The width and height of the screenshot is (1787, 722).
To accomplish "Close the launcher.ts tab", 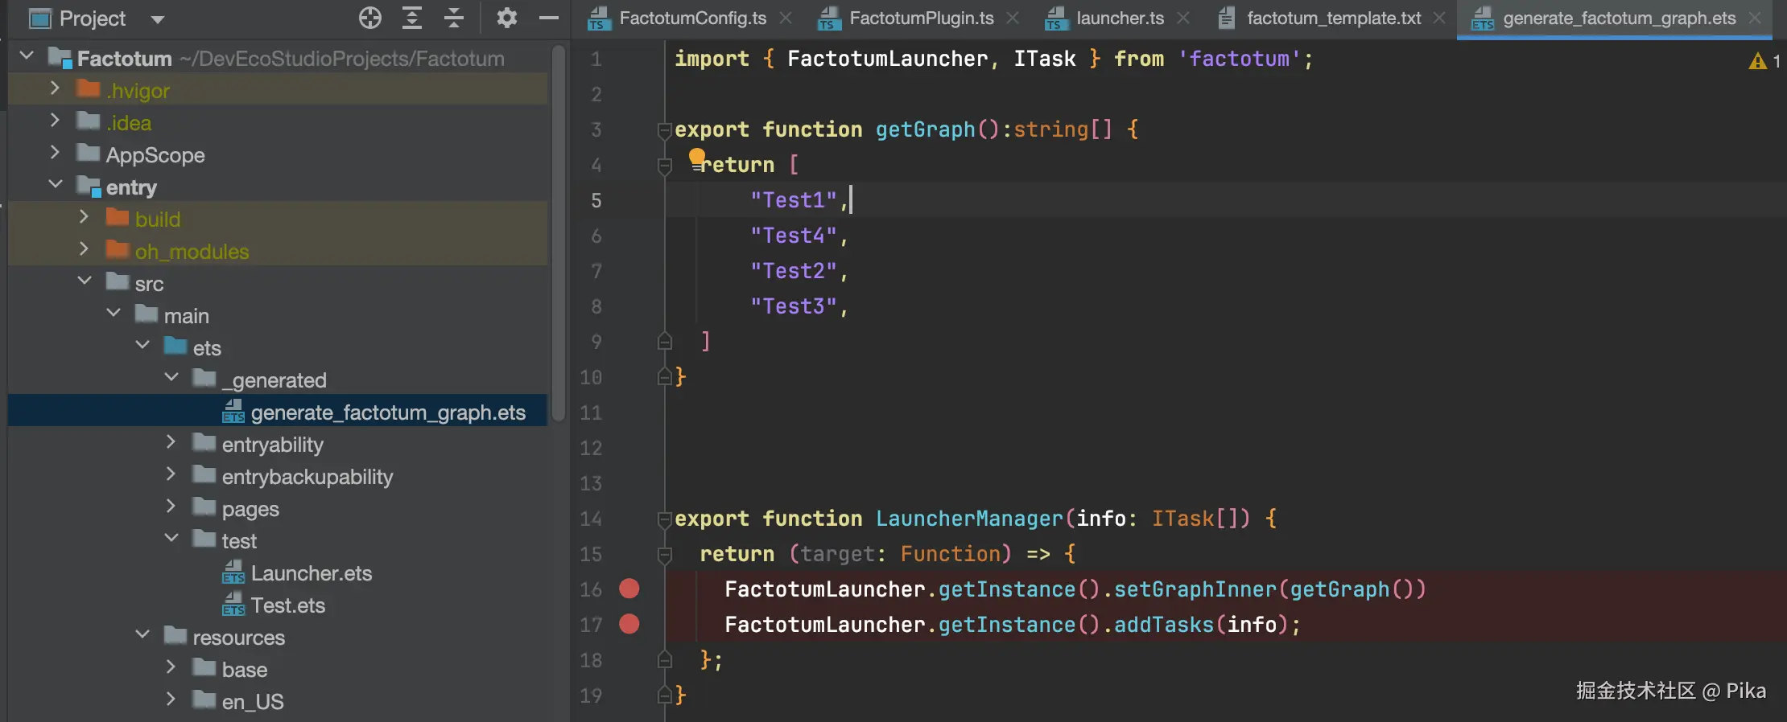I will (1183, 18).
